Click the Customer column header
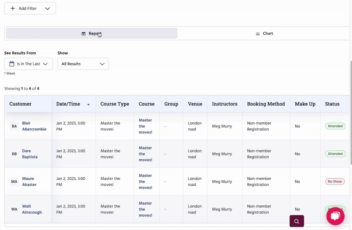The width and height of the screenshot is (352, 230). [20, 104]
